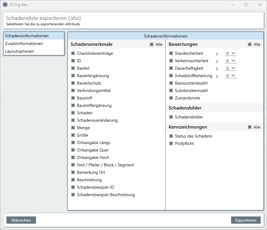The height and width of the screenshot is (230, 267).
Task: Expand the Dauerhaftigkeit value dropdown
Action: (230, 68)
